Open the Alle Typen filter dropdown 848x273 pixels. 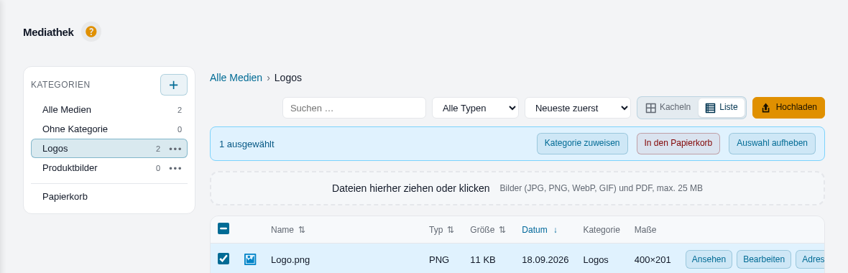475,108
